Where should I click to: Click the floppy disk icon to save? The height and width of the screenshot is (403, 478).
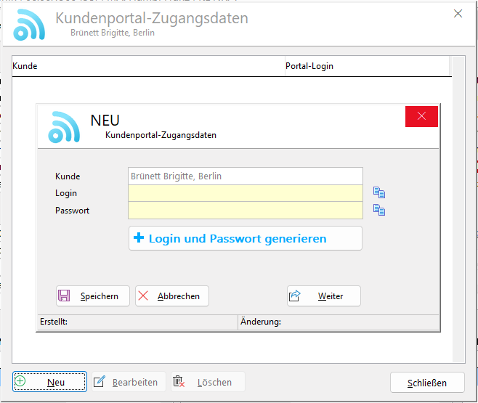tap(64, 296)
